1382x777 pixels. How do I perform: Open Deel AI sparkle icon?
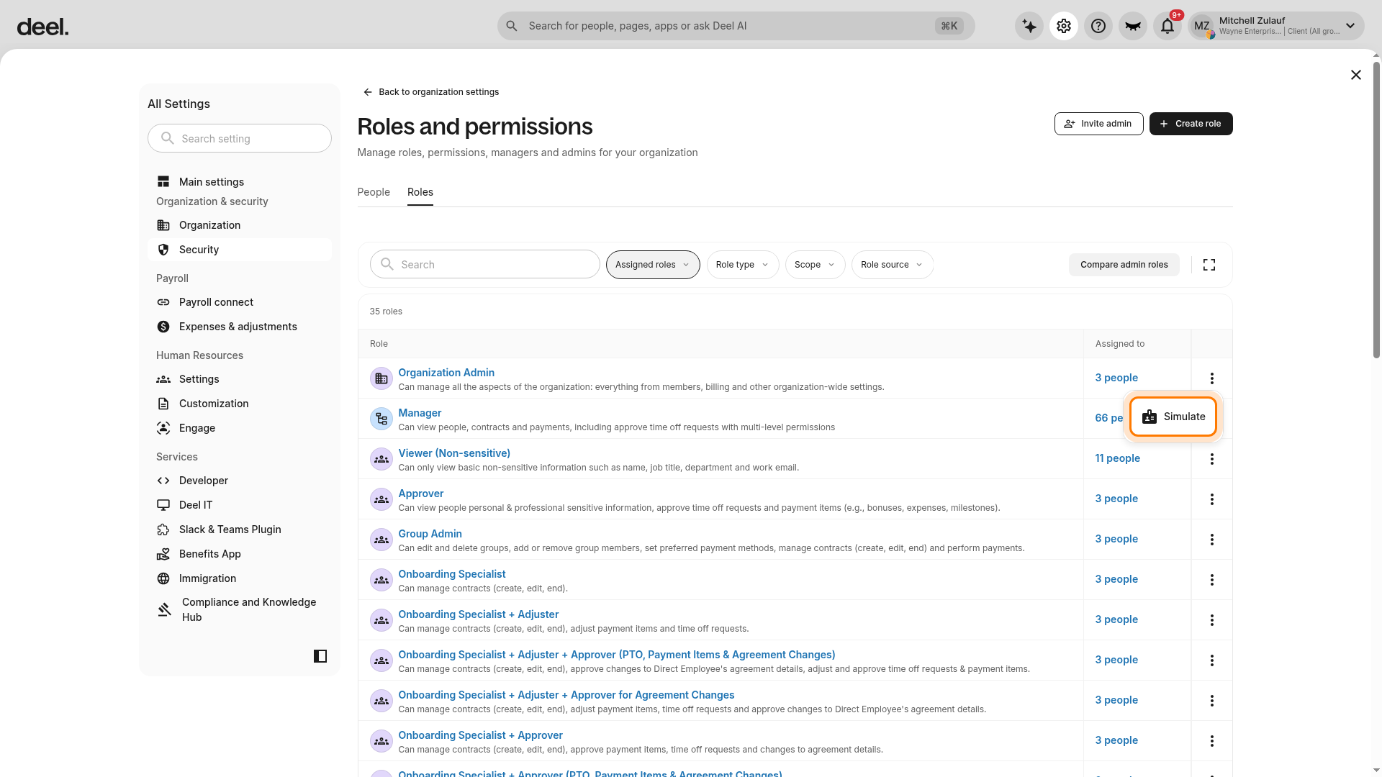pos(1029,26)
